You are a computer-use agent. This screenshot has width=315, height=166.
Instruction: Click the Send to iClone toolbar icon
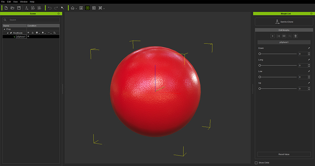[26, 8]
